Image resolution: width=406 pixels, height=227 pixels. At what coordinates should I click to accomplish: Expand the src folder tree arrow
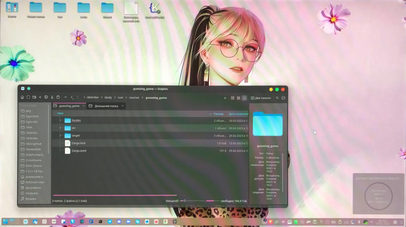click(60, 128)
